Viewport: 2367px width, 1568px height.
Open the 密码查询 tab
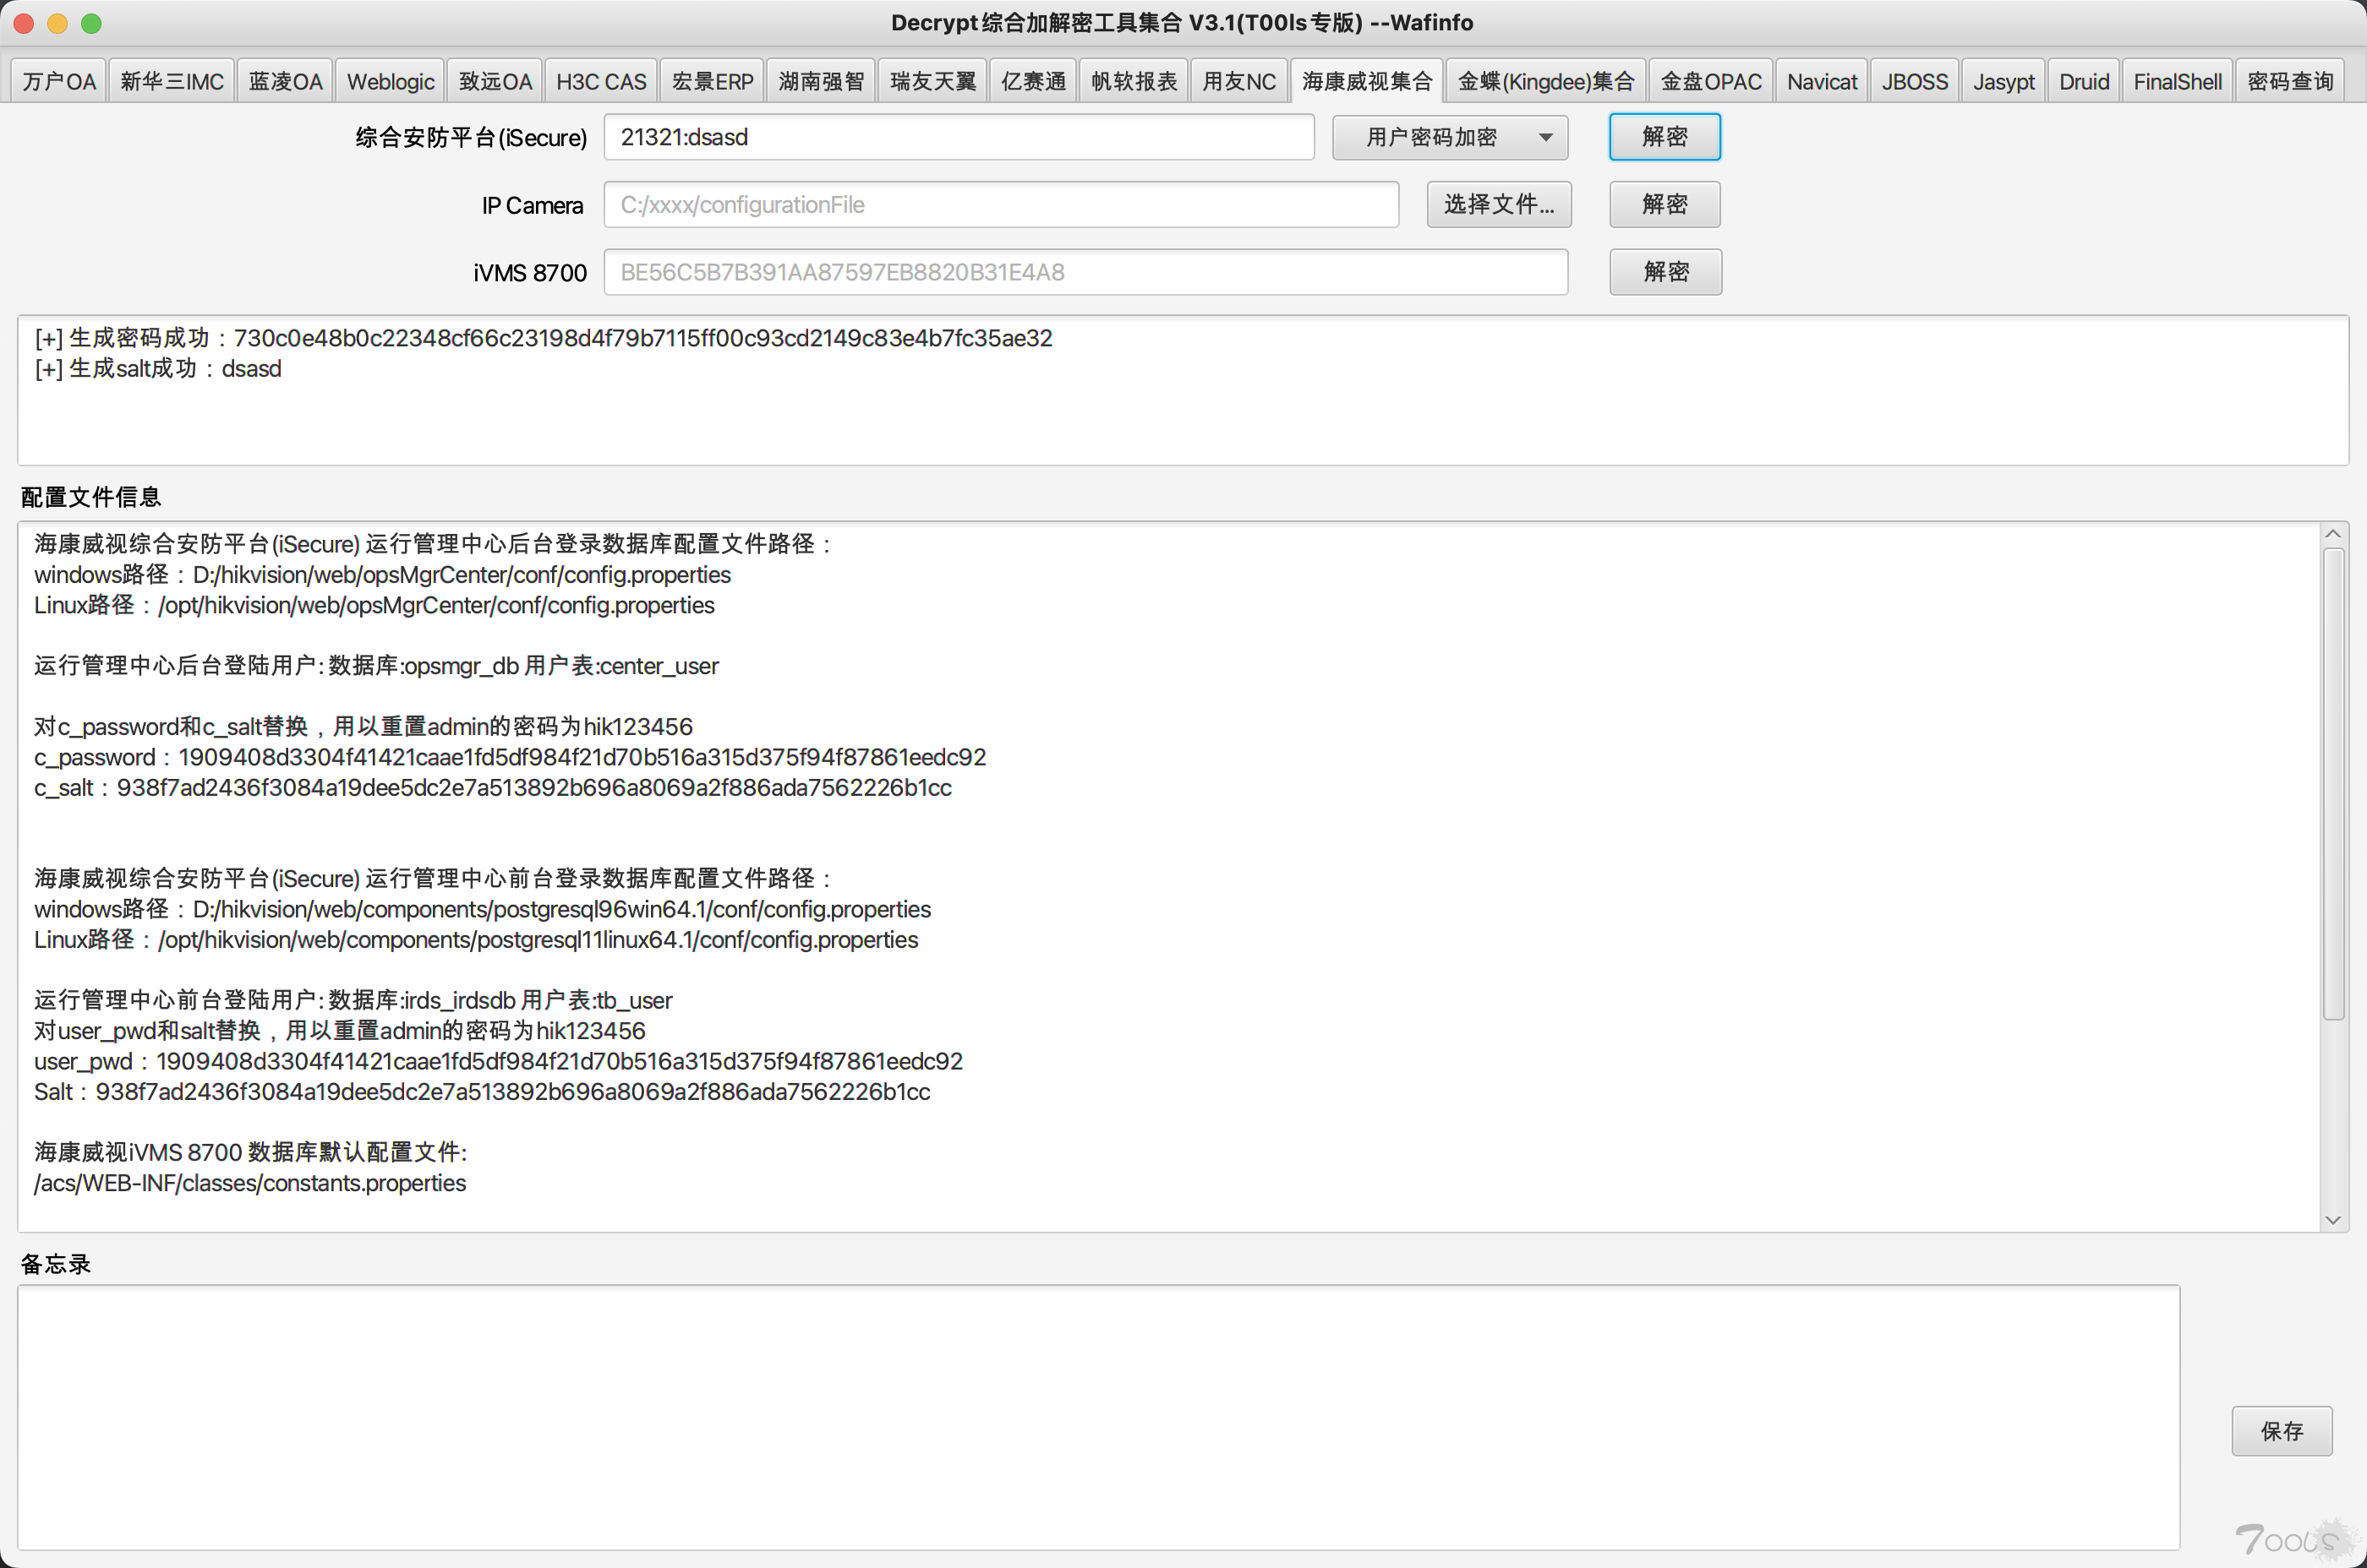click(2289, 81)
